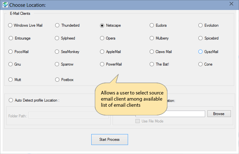Click the app icon in title bar
Image resolution: width=239 pixels, height=154 pixels.
pos(5,5)
